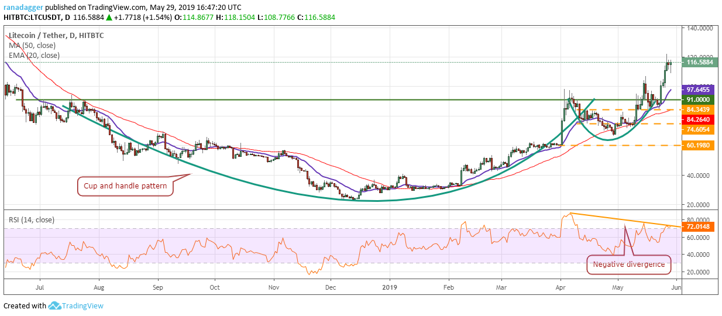Click the 'Sep' date axis label
The width and height of the screenshot is (722, 316).
click(x=157, y=287)
